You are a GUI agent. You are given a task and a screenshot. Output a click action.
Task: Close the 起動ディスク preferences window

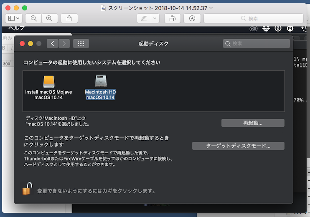click(22, 44)
